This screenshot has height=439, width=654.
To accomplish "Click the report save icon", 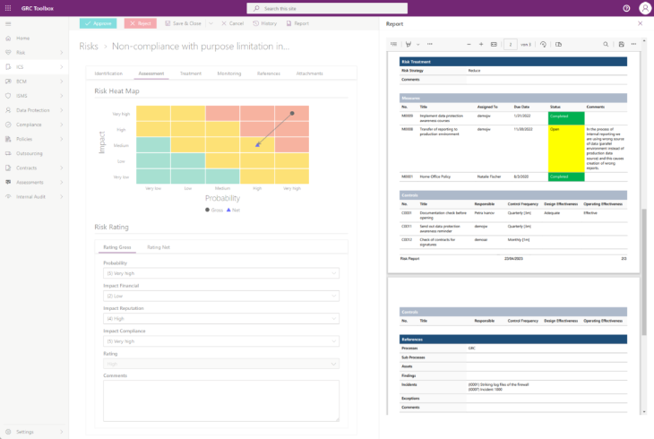I will click(621, 44).
